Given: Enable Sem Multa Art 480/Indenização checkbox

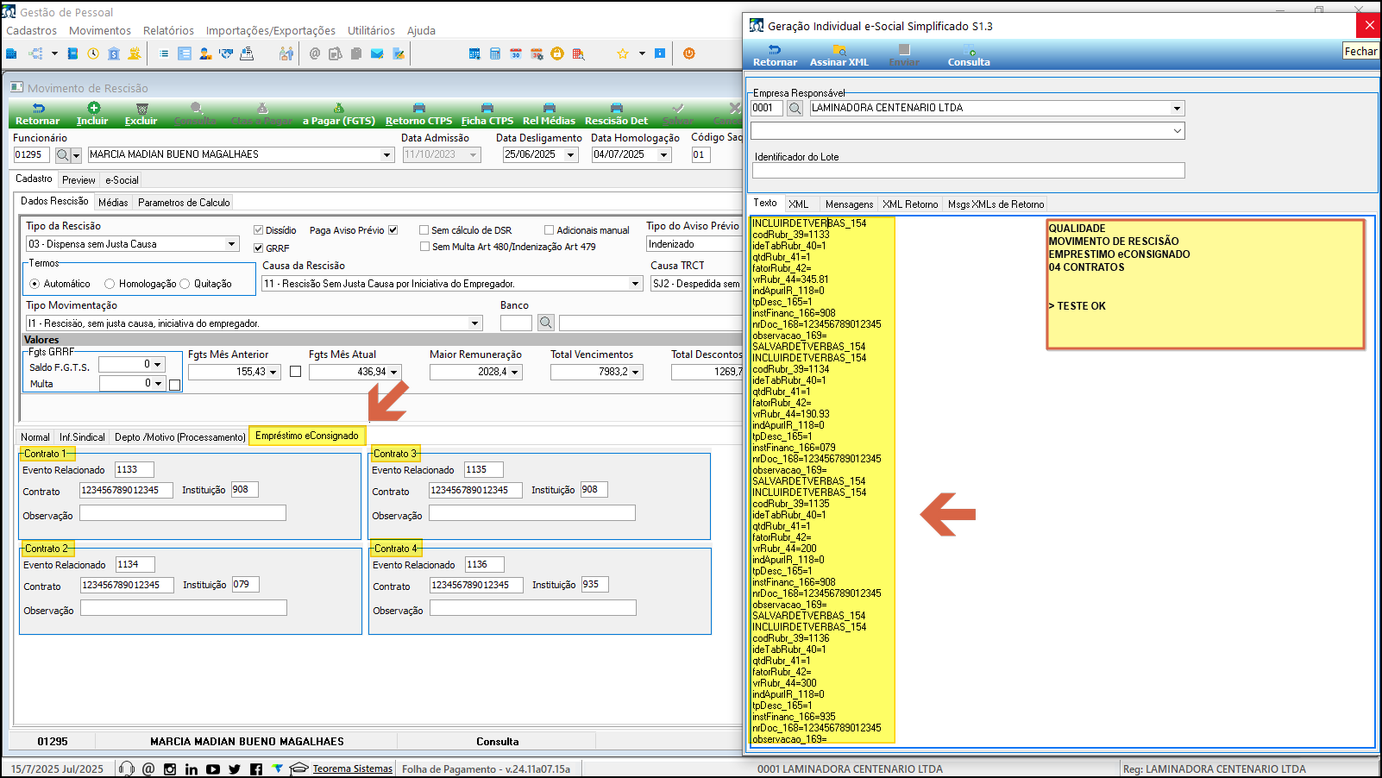Looking at the screenshot, I should tap(424, 247).
